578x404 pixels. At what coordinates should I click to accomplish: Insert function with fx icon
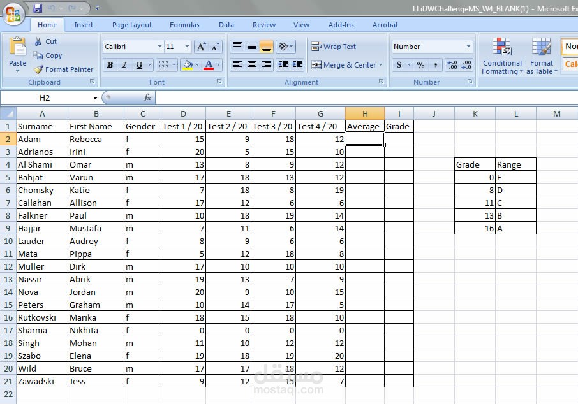[x=147, y=97]
